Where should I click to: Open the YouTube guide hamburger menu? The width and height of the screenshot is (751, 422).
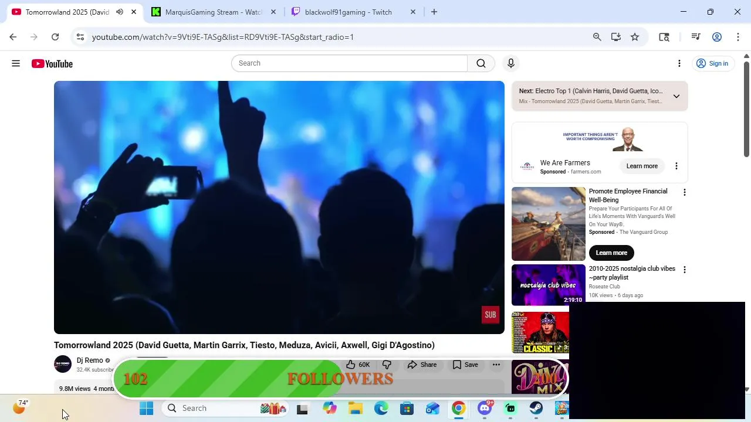click(x=16, y=63)
